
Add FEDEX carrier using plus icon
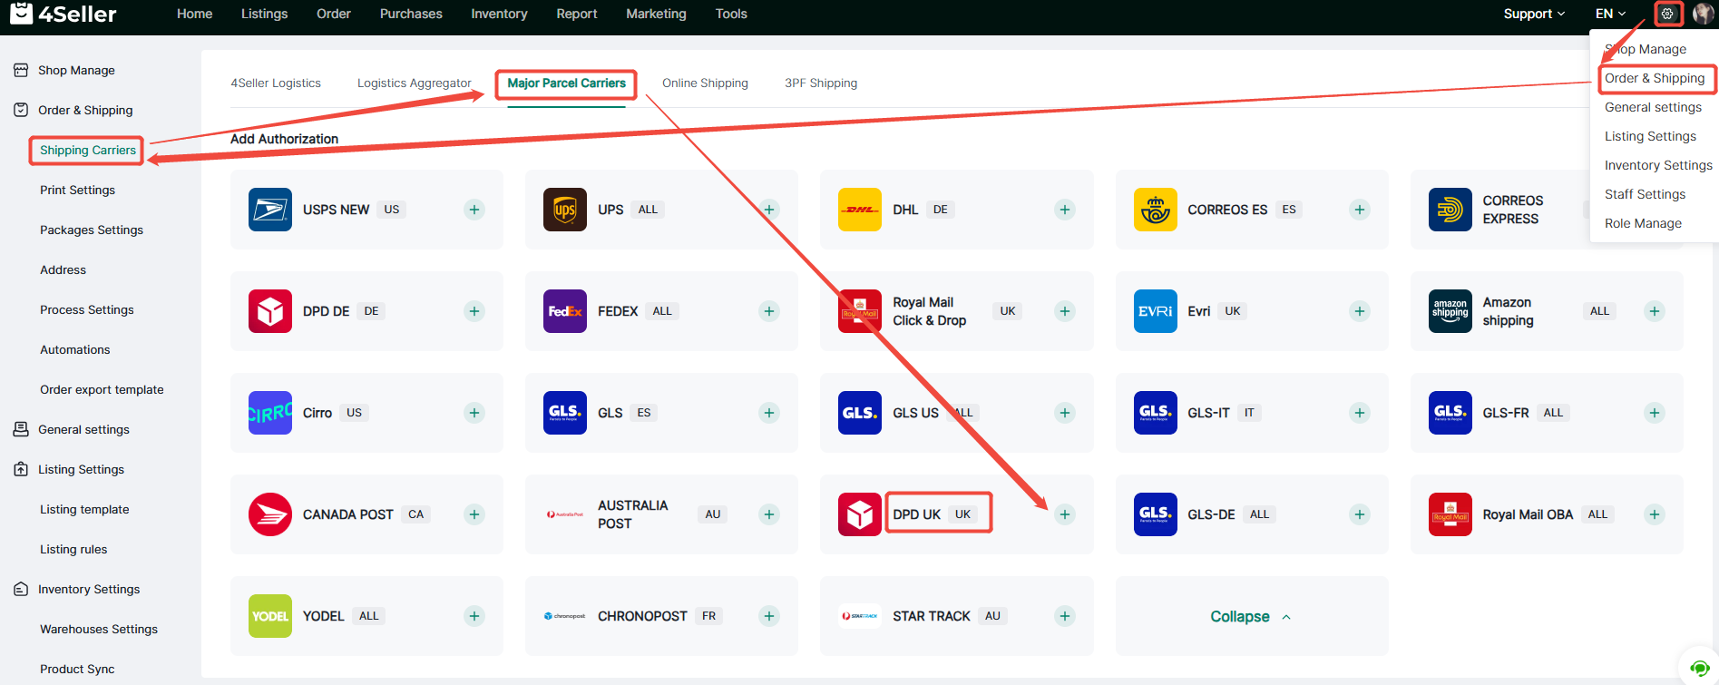769,311
